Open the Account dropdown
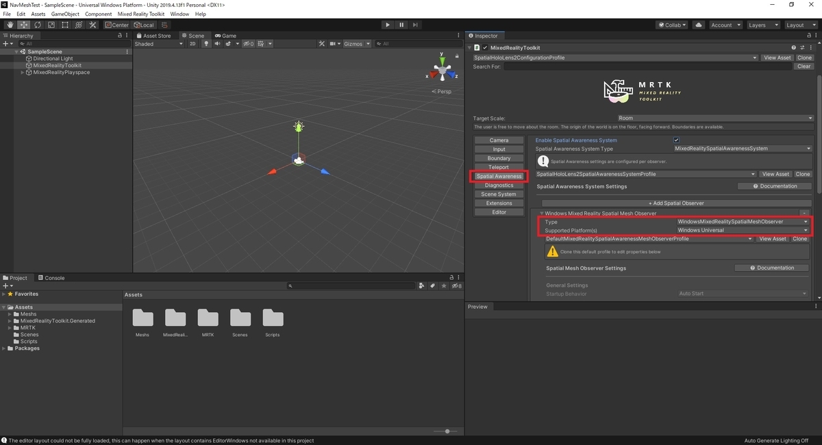This screenshot has width=822, height=445. point(725,25)
